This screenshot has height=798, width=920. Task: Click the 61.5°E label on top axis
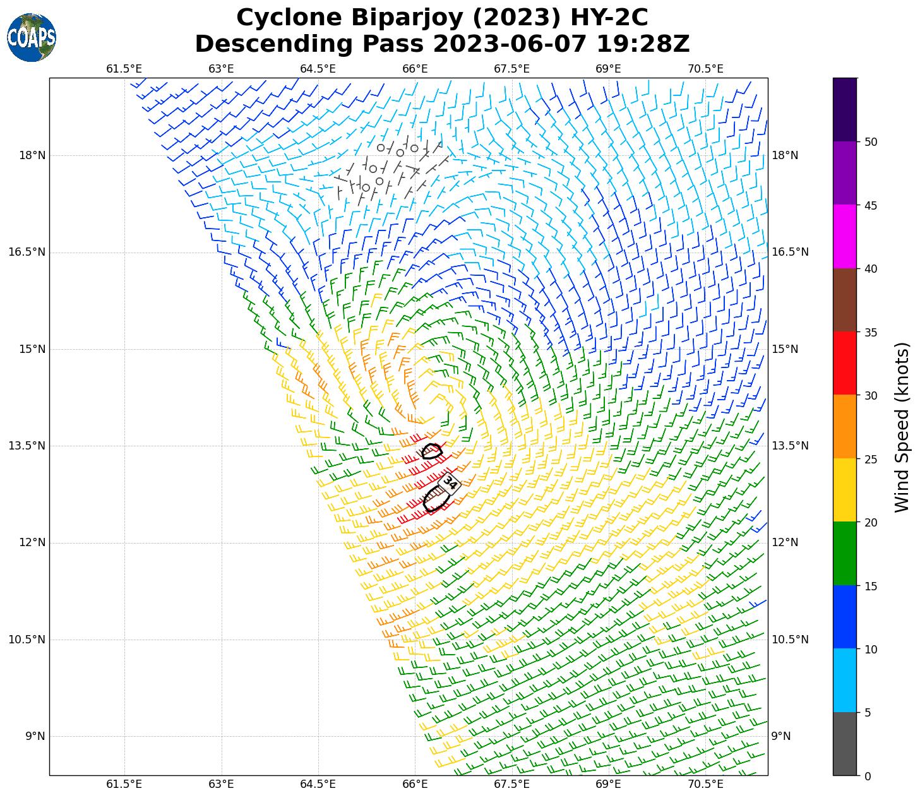[124, 68]
